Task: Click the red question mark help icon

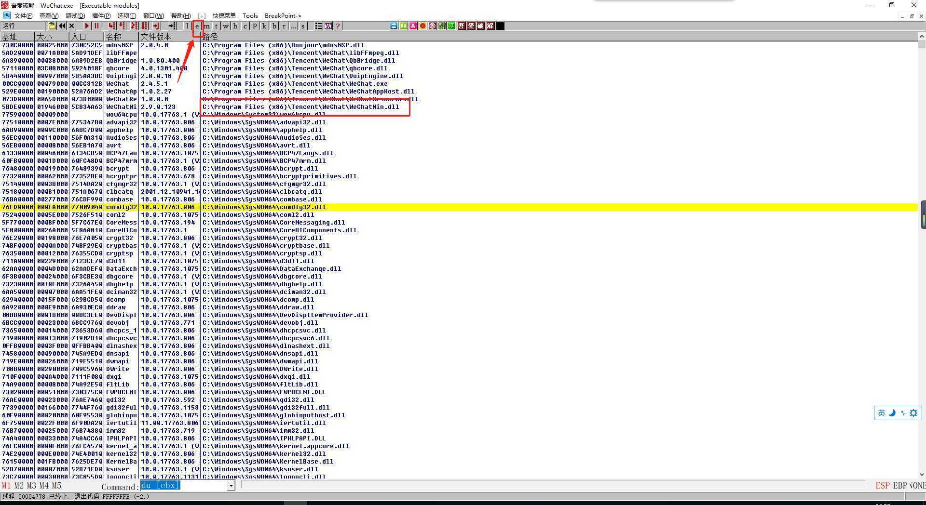Action: 338,26
